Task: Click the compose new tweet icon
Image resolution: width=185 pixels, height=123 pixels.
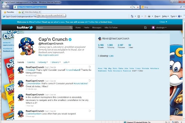Action: [x=145, y=27]
